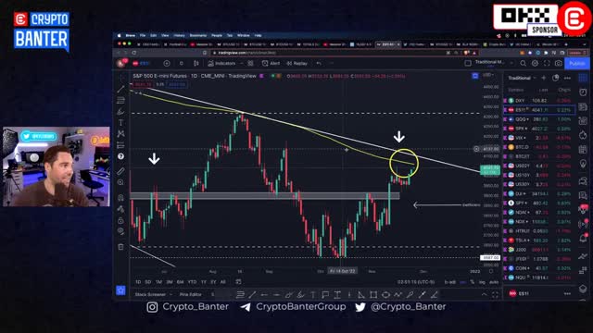Open the Pine Editor tab

click(190, 294)
